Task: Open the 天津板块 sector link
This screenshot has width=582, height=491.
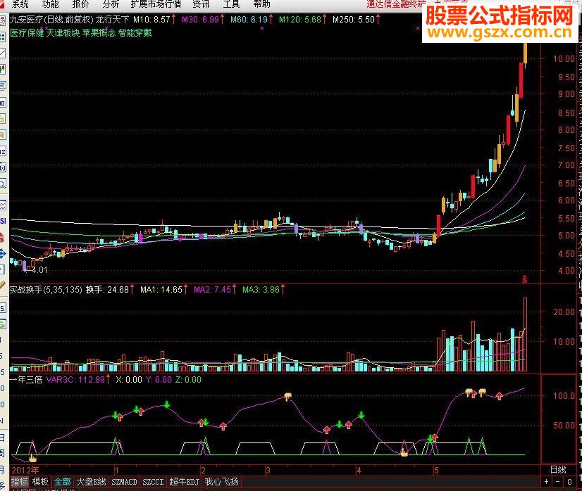Action: click(x=63, y=33)
